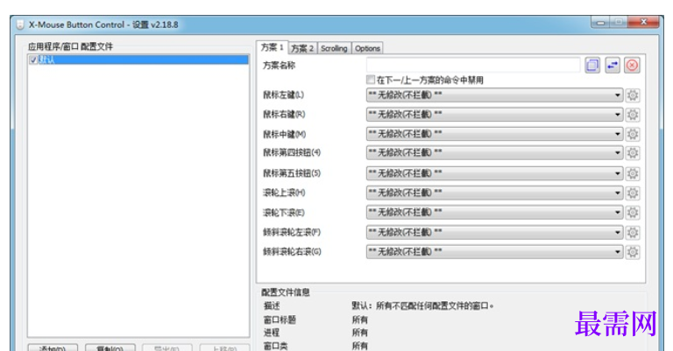The height and width of the screenshot is (351, 673).
Task: Expand the 鼠标中键(M) action dropdown
Action: pyautogui.click(x=494, y=134)
